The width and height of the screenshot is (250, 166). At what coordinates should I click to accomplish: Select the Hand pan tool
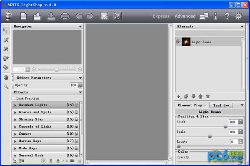(x=6, y=77)
